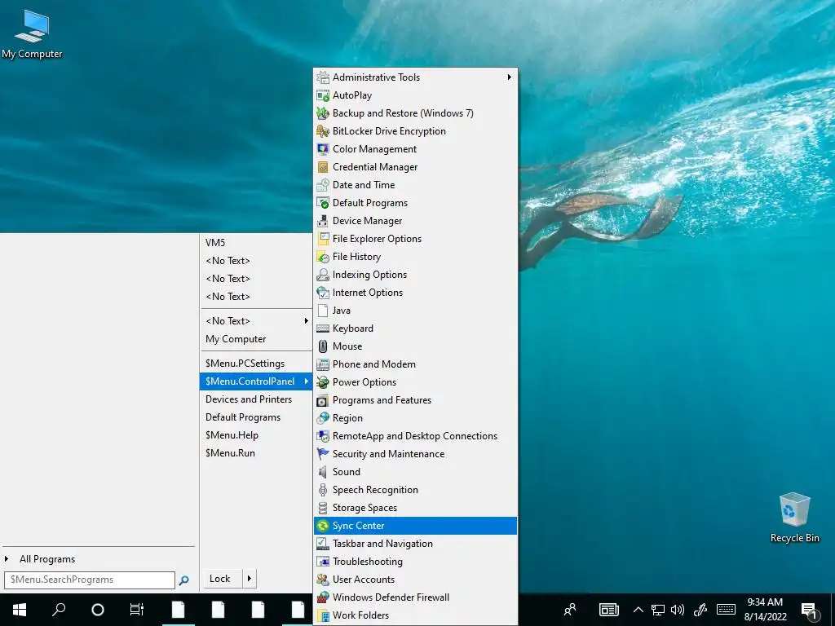835x626 pixels.
Task: Select Troubleshooting entry
Action: 415,562
